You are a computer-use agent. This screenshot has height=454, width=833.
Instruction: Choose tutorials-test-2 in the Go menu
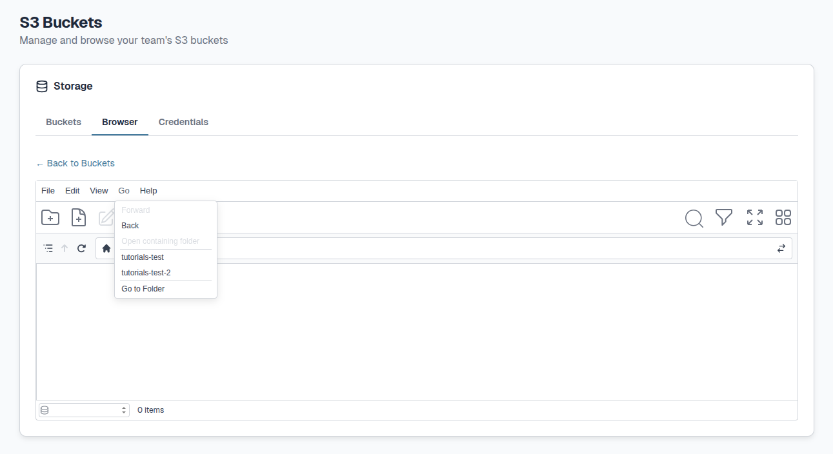click(x=146, y=273)
